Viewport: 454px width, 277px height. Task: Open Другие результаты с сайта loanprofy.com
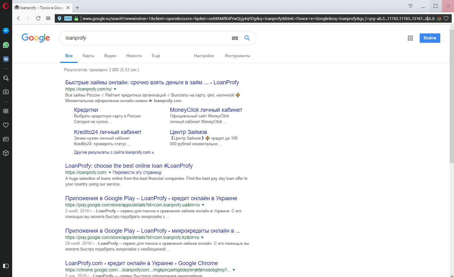point(114,152)
